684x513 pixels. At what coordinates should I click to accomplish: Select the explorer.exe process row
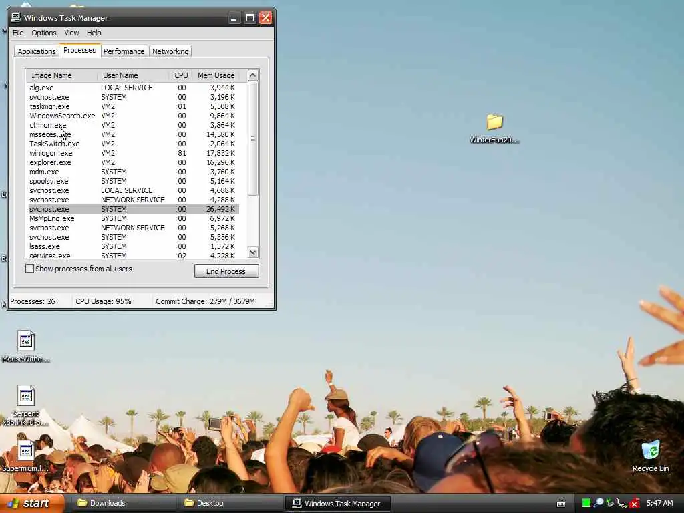tap(133, 162)
